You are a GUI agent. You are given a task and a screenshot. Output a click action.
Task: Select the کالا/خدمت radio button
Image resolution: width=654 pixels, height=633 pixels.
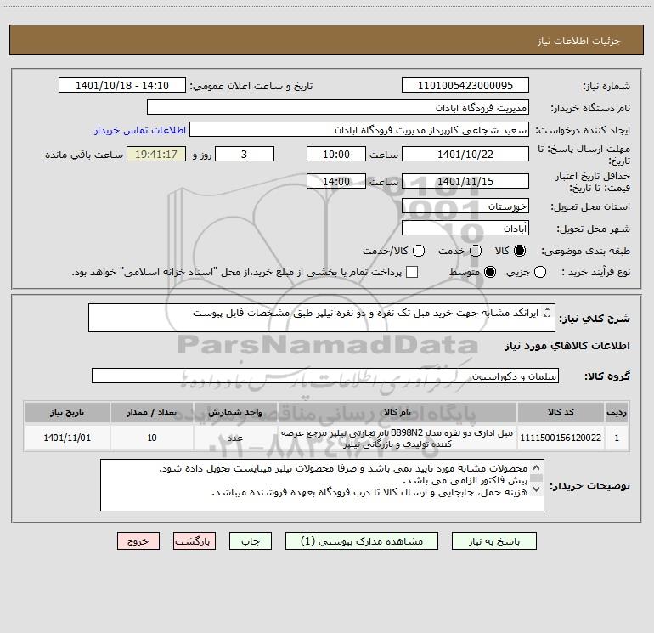419,251
